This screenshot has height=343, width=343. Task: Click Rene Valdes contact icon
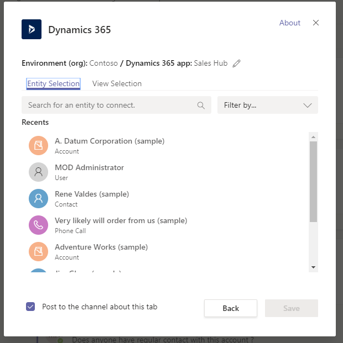tap(38, 198)
